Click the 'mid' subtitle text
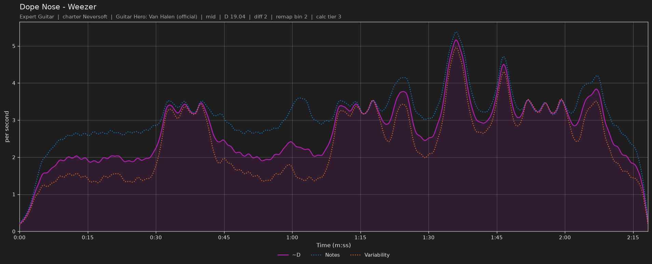This screenshot has height=264, width=652. [211, 17]
